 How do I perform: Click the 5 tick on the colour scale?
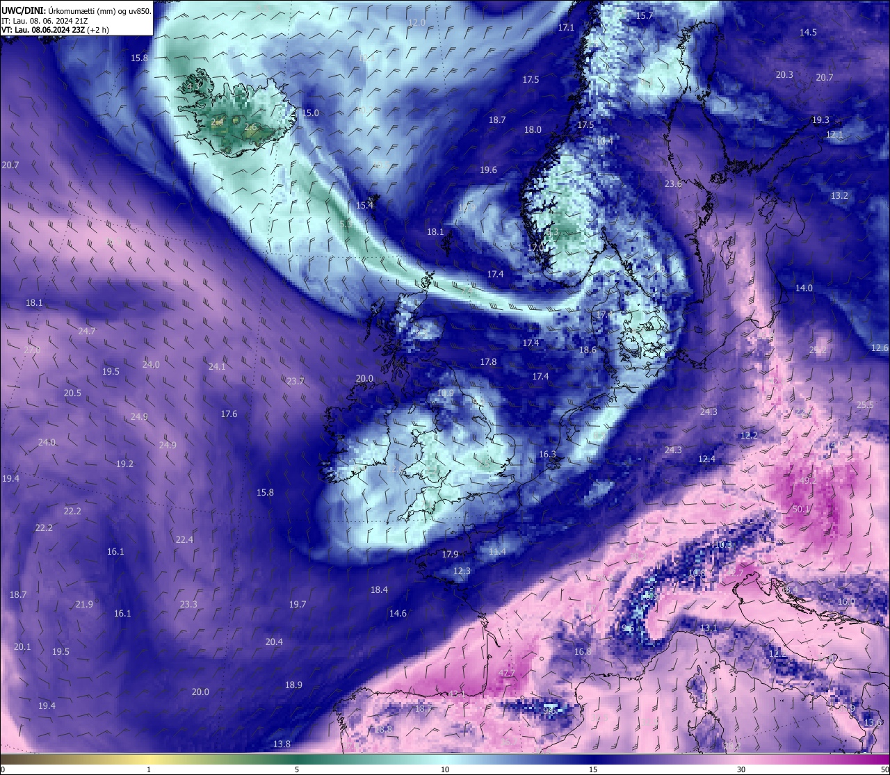point(297,769)
